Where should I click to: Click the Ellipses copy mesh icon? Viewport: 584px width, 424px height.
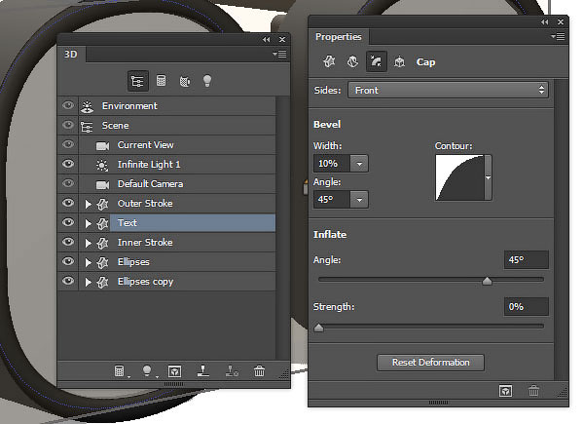[102, 283]
